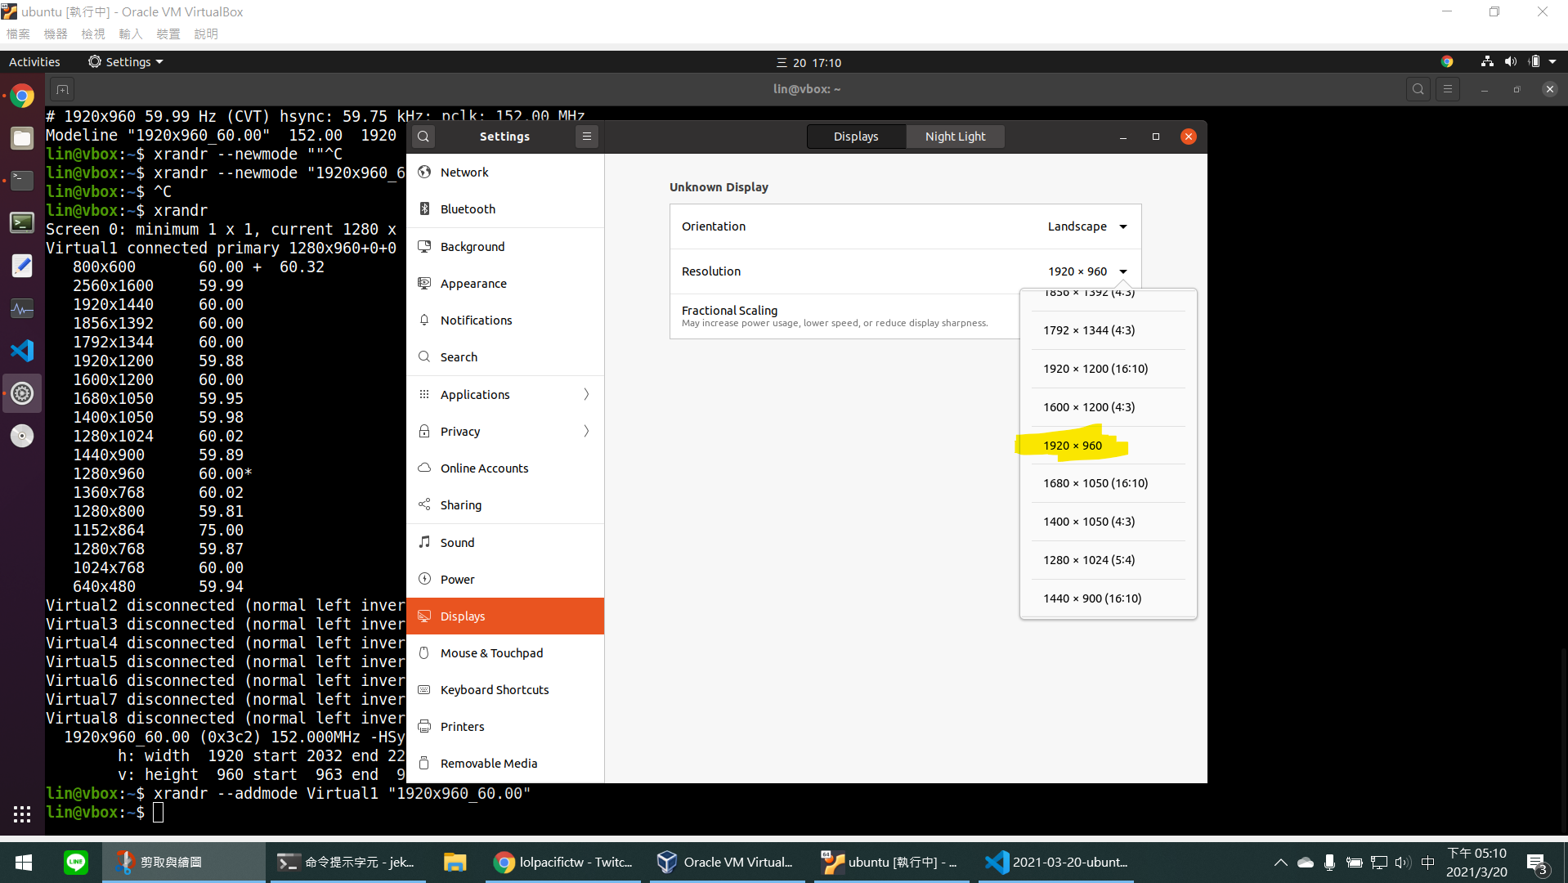This screenshot has height=883, width=1568.
Task: Show Applications grid in the dock
Action: (22, 814)
